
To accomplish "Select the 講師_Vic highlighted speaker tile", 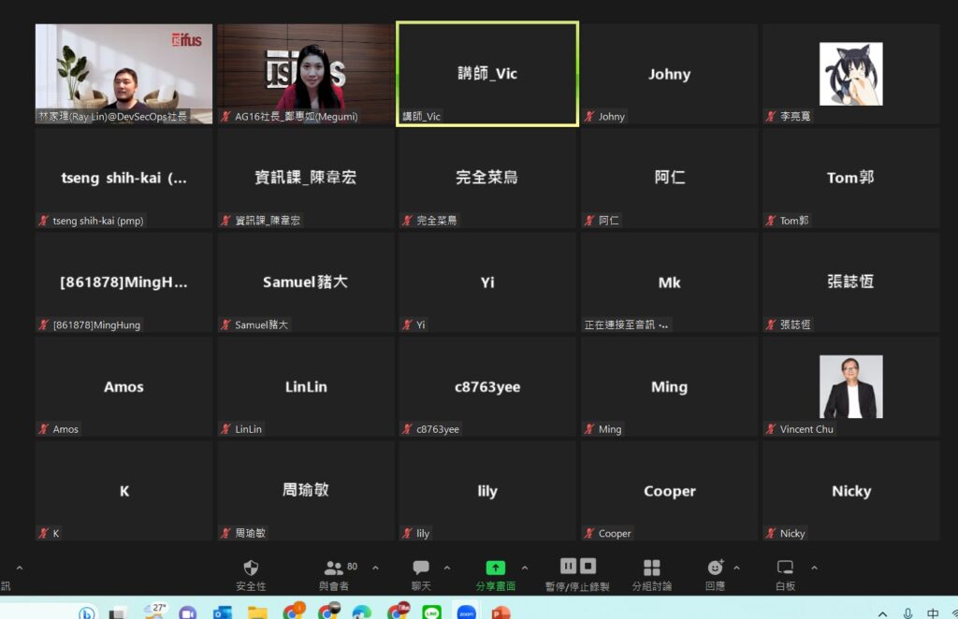I will pyautogui.click(x=486, y=74).
